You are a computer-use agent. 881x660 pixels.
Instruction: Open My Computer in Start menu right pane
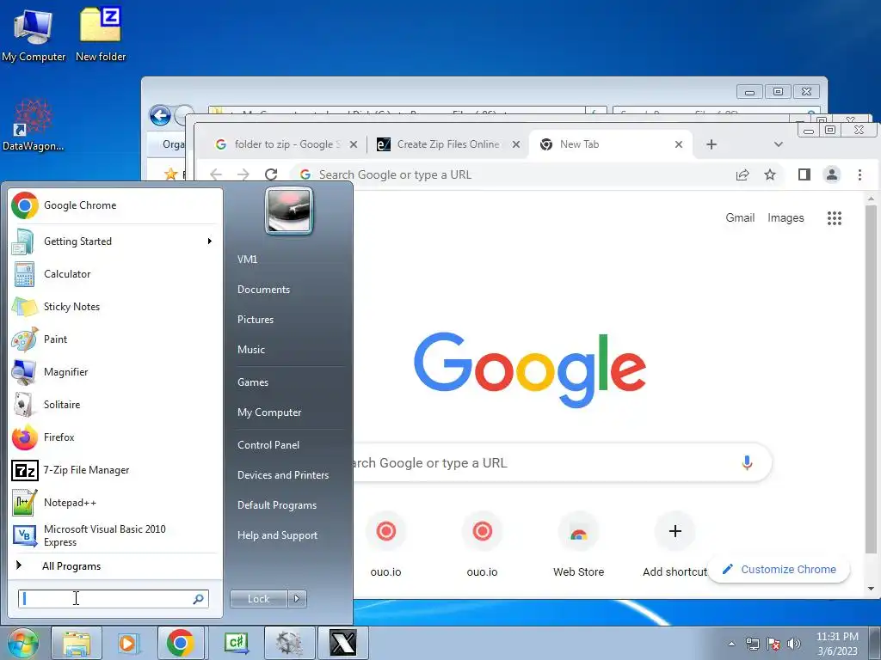[x=269, y=412]
